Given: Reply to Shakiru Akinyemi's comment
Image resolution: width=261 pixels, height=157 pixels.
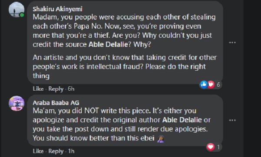Looking at the screenshot, I should click(x=56, y=89).
